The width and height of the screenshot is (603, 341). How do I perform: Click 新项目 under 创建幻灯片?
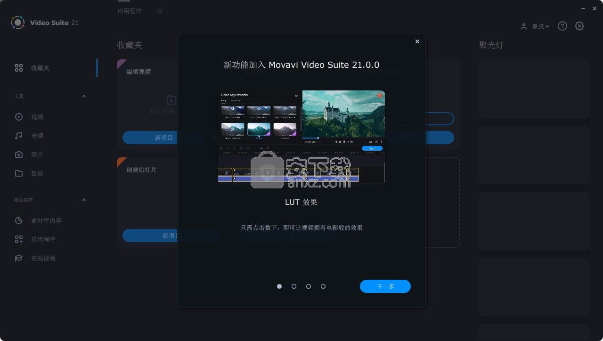click(x=171, y=235)
